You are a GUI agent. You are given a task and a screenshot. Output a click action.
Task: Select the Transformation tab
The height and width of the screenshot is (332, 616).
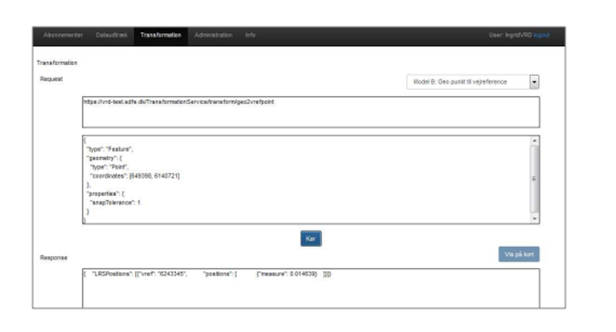point(160,35)
